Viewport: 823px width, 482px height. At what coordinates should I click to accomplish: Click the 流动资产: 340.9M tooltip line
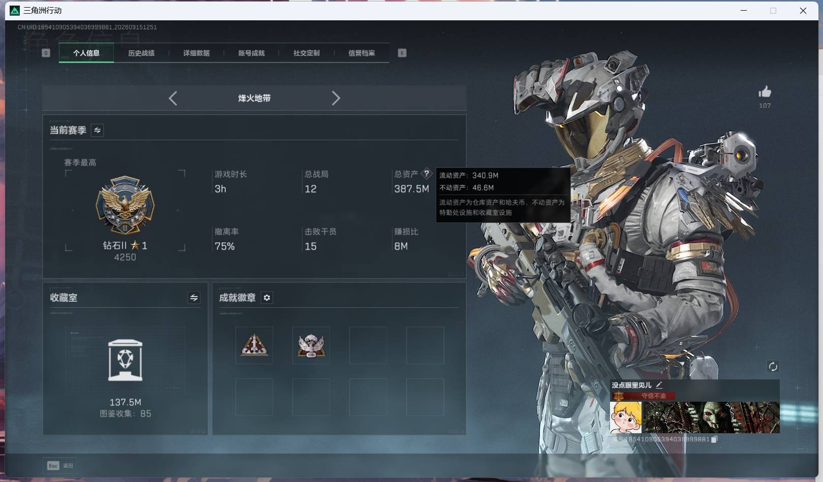coord(469,175)
